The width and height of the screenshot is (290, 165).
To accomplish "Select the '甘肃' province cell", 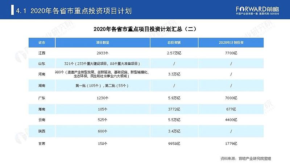I will (42, 144).
